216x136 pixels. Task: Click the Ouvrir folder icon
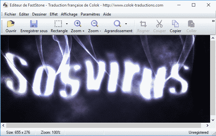tap(11, 24)
